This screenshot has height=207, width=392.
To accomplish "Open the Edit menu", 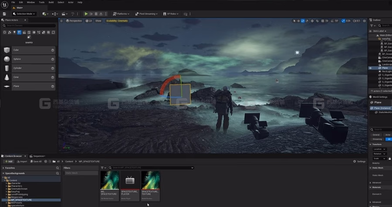I will [21, 2].
